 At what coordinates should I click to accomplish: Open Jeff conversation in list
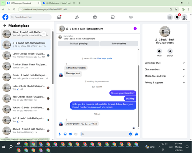[26, 120]
